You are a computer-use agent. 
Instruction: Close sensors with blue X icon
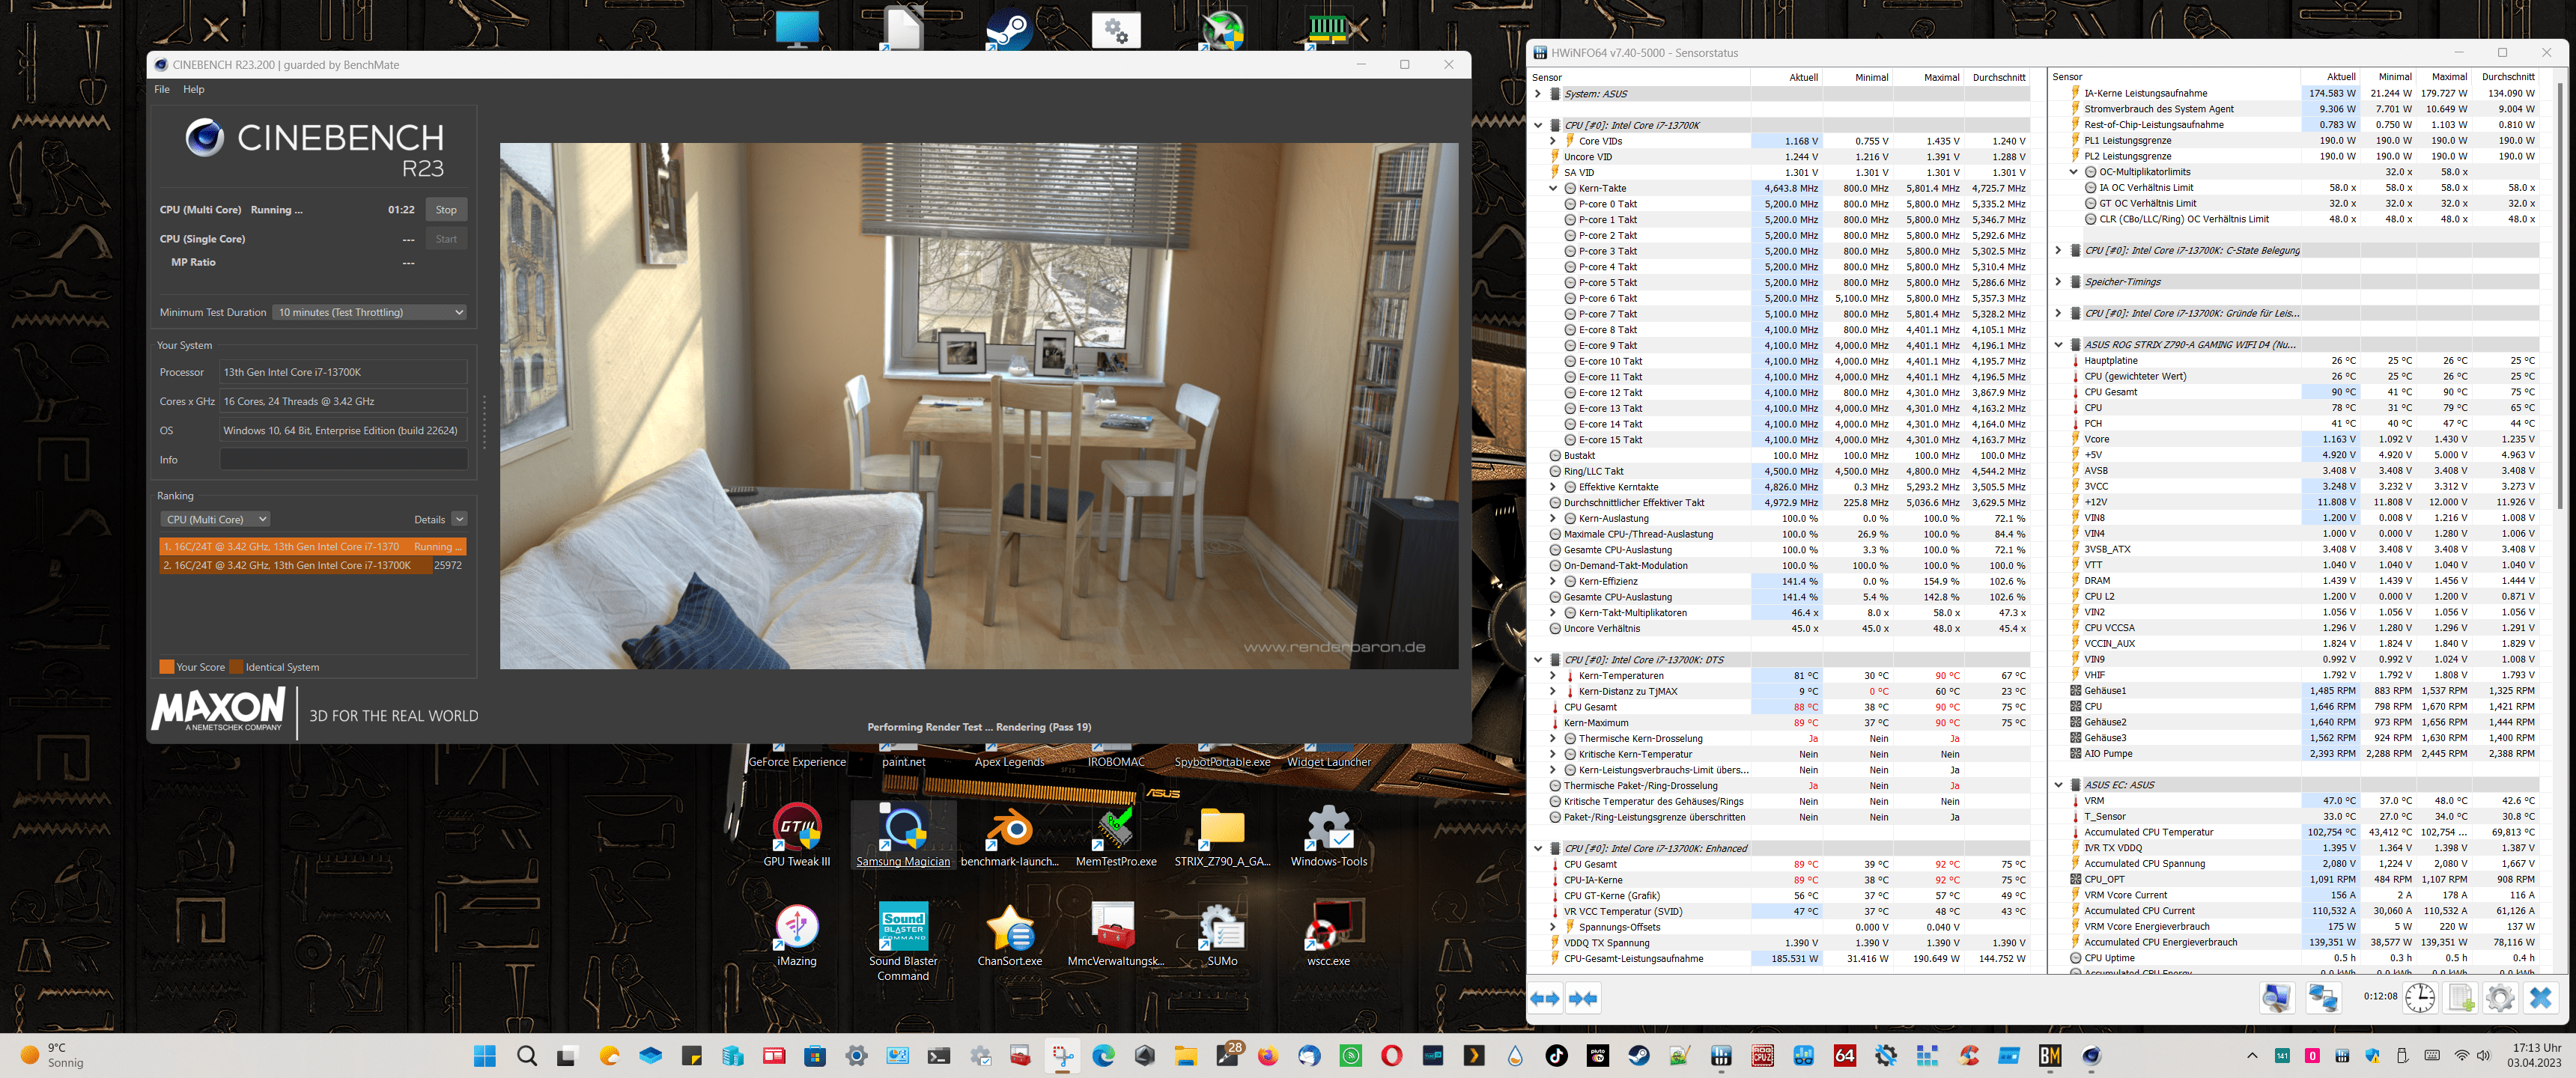pyautogui.click(x=2540, y=997)
